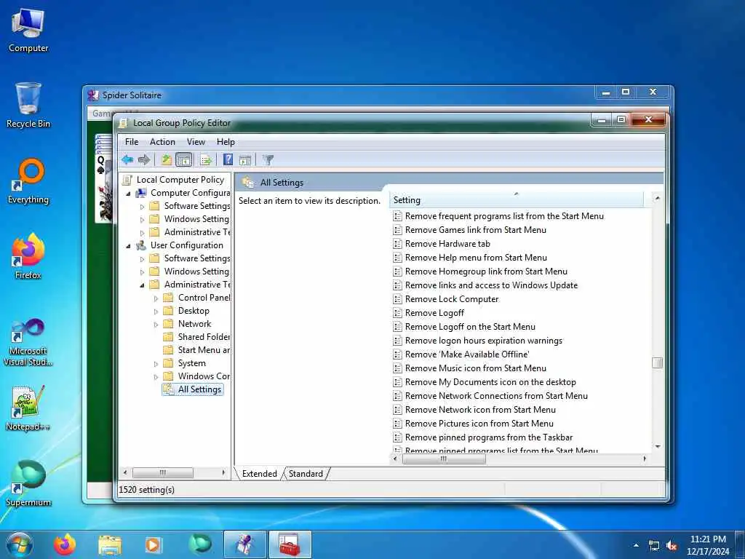The image size is (745, 559).
Task: Click the blue Help question mark icon
Action: click(228, 159)
